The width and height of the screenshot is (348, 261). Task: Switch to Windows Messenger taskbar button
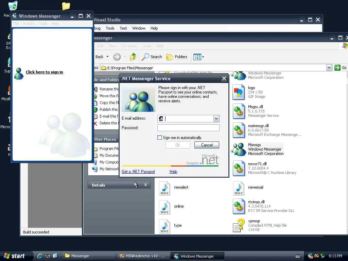click(197, 256)
